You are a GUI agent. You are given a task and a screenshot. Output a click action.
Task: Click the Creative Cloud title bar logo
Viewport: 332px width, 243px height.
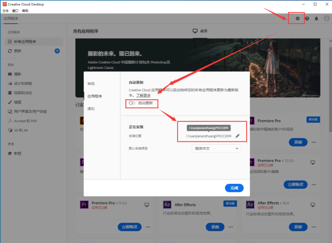coord(5,4)
